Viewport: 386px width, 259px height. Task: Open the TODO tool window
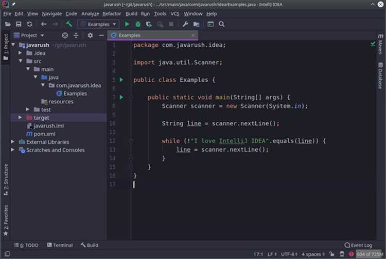pos(26,245)
